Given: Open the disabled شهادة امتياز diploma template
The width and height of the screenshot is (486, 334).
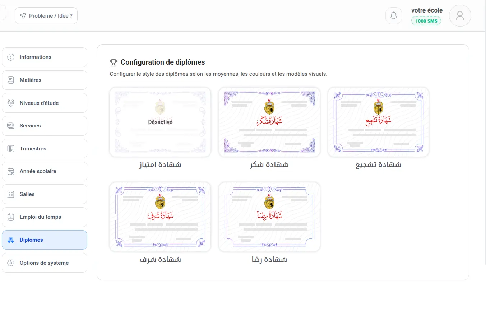Looking at the screenshot, I should pos(160,122).
